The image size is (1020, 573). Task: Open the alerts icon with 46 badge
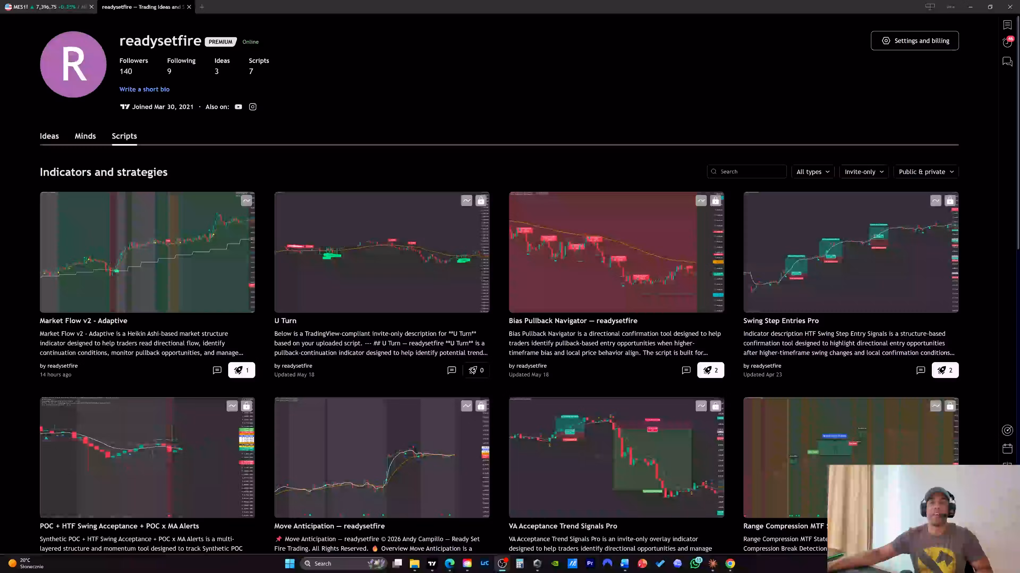coord(1007,42)
